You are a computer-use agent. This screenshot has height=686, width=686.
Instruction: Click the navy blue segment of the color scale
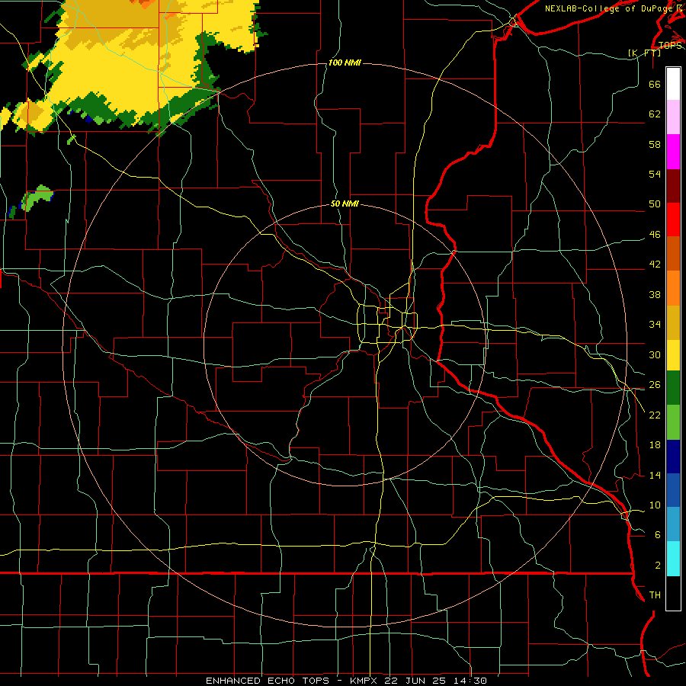pyautogui.click(x=673, y=457)
